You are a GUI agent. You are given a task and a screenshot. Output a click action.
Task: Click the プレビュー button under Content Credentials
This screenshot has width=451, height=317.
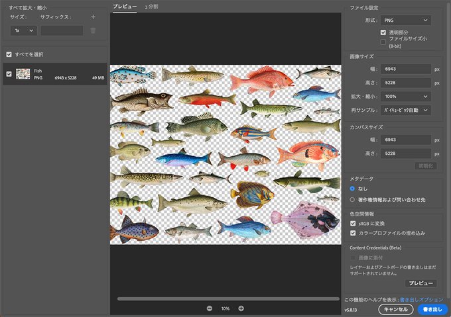tap(420, 283)
